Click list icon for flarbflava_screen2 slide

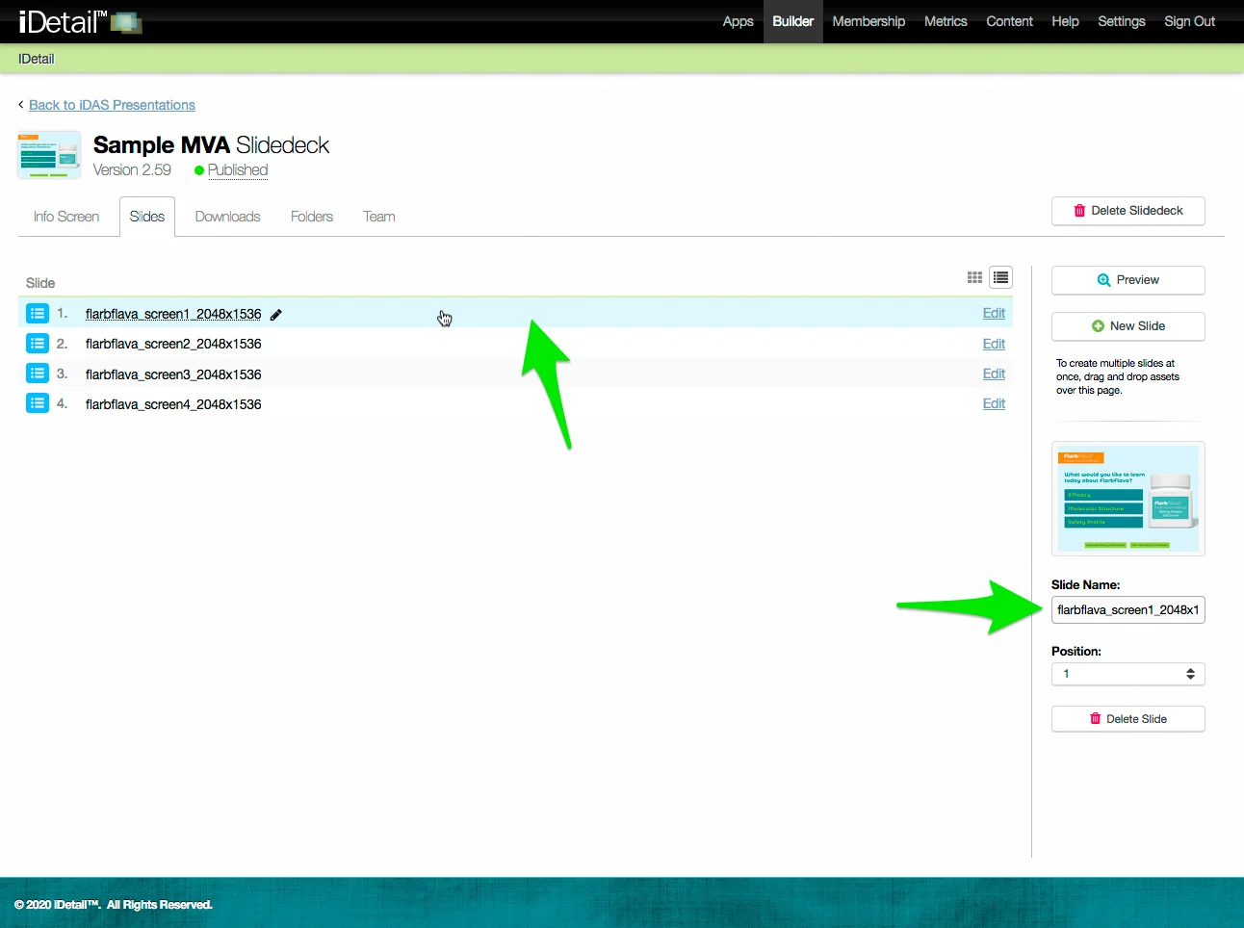pos(38,343)
